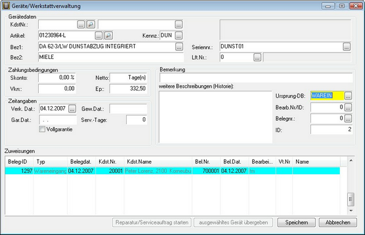Click the Zuweisungen scrollbar up arrow
Image resolution: width=365 pixels, height=235 pixels.
351,161
